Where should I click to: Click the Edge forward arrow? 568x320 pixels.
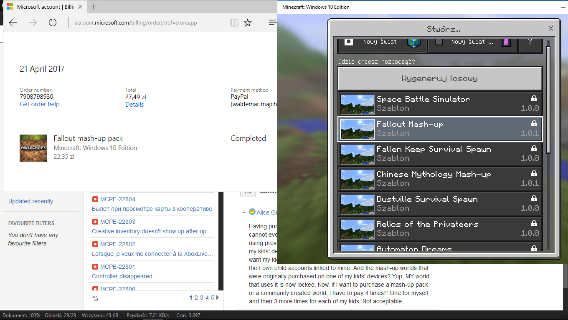33,22
